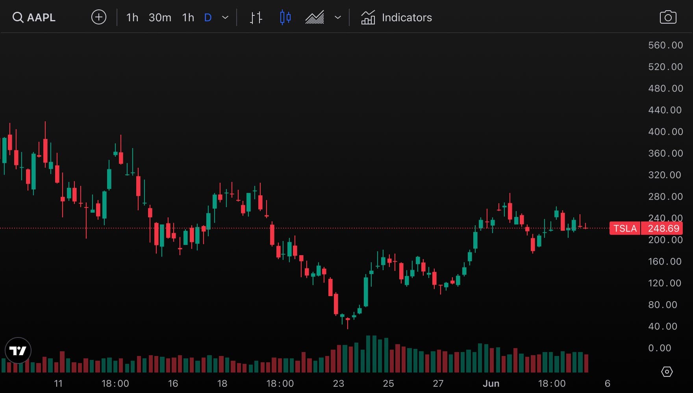Select the second 1h interval tab
Image resolution: width=693 pixels, height=393 pixels.
(188, 17)
